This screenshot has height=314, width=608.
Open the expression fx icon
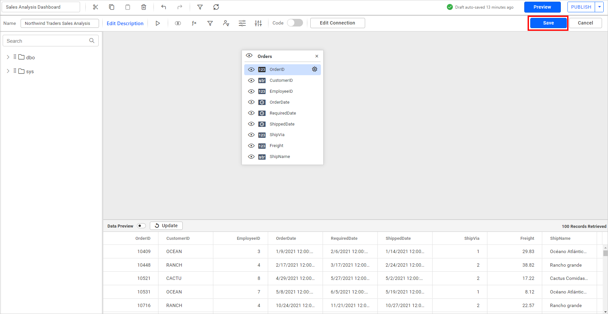(x=194, y=23)
